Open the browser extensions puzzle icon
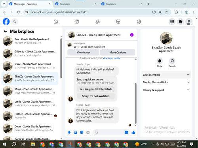Image resolution: width=198 pixels, height=148 pixels. click(x=176, y=12)
